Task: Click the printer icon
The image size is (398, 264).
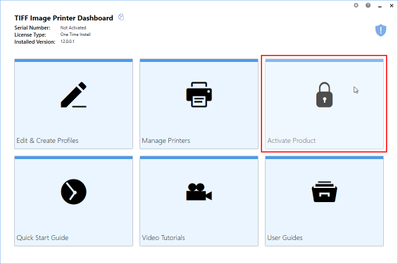Action: (199, 94)
